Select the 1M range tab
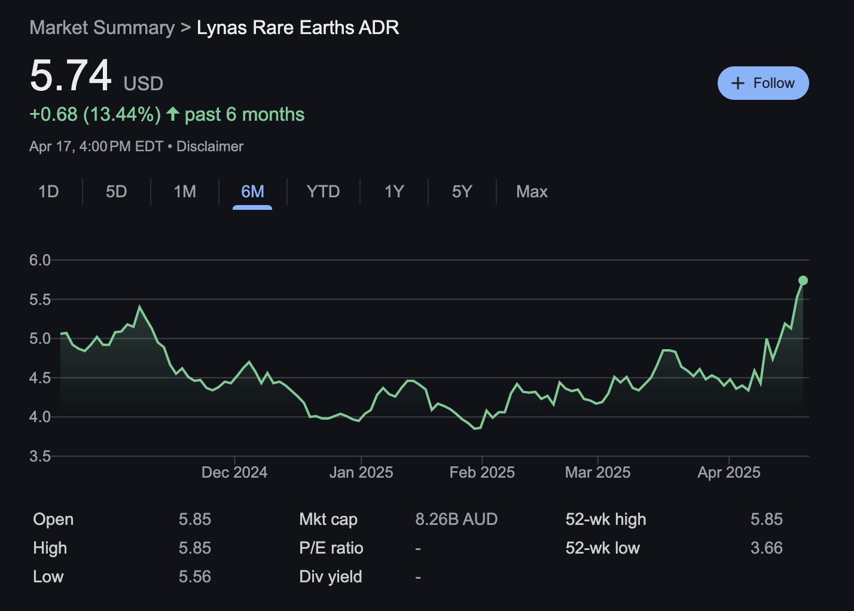The height and width of the screenshot is (611, 854). (x=184, y=191)
